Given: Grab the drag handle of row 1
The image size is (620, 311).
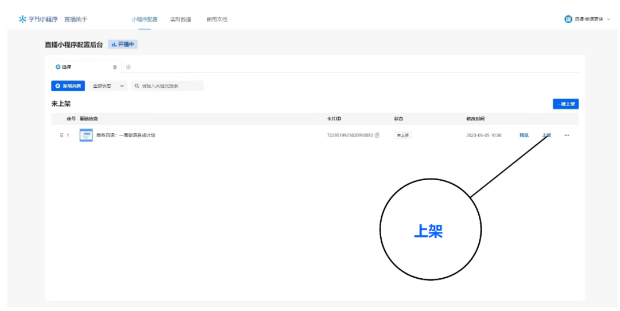Looking at the screenshot, I should coord(61,135).
